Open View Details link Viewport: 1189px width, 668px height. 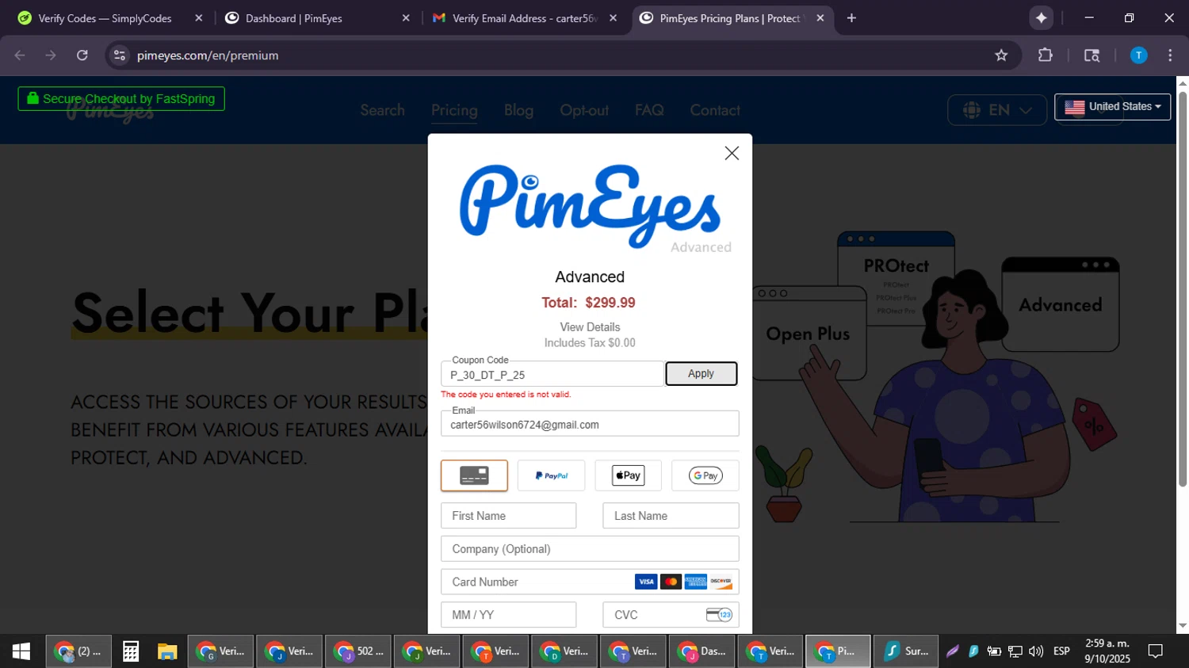point(590,327)
